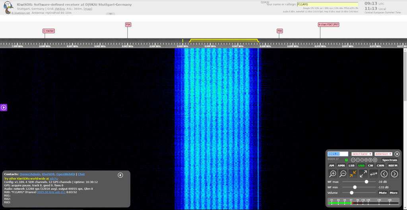
Task: Open the Chat link
Action: [x=81, y=174]
